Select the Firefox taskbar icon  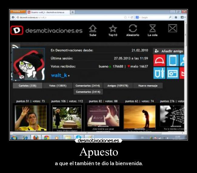tap(36, 137)
